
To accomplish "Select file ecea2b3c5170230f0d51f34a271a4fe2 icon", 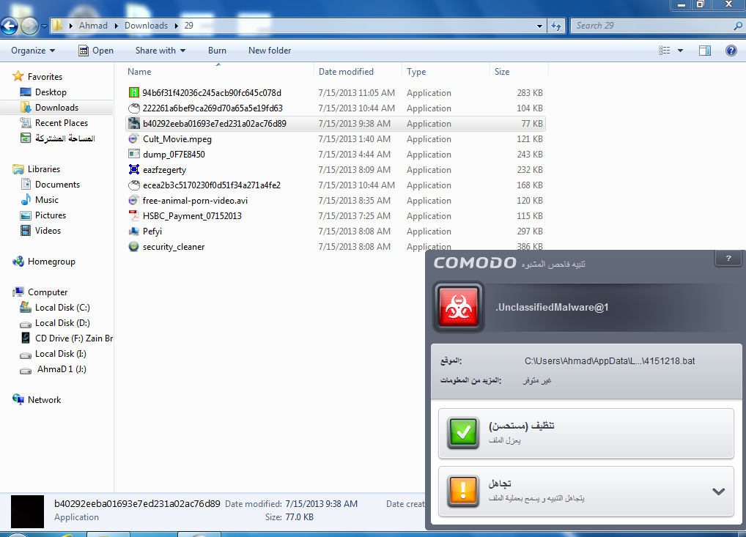I will [134, 185].
